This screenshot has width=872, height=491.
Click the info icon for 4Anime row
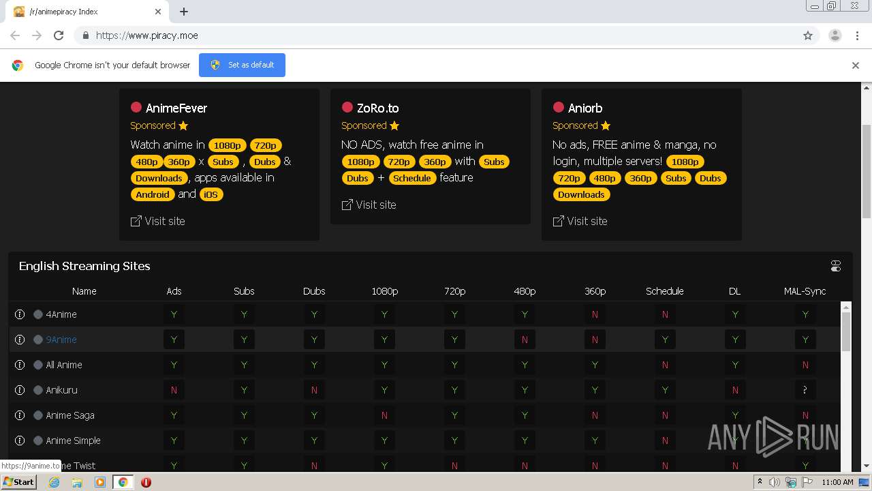pyautogui.click(x=20, y=314)
